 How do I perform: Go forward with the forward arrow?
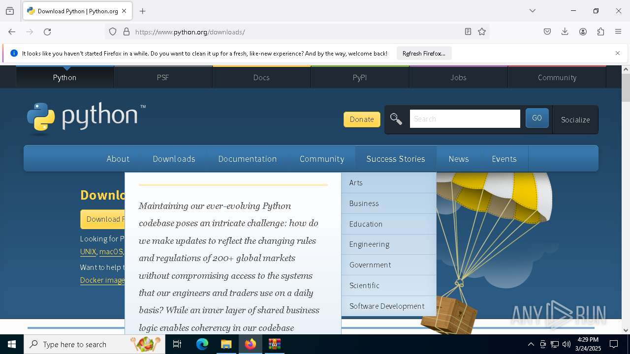point(30,32)
